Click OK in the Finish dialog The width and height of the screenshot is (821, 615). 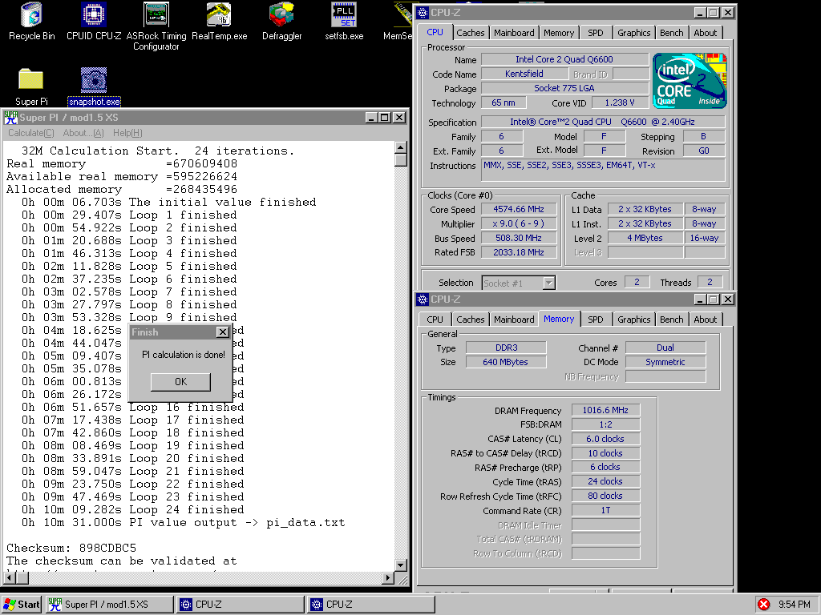[180, 382]
